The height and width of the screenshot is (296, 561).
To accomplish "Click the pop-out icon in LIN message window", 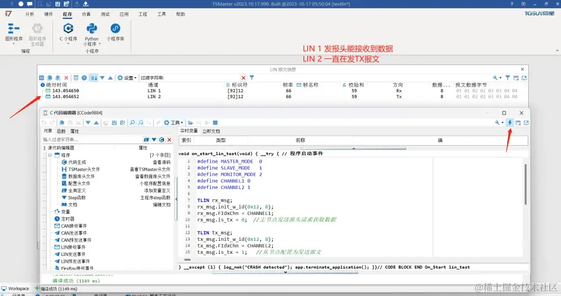I will tap(525, 78).
